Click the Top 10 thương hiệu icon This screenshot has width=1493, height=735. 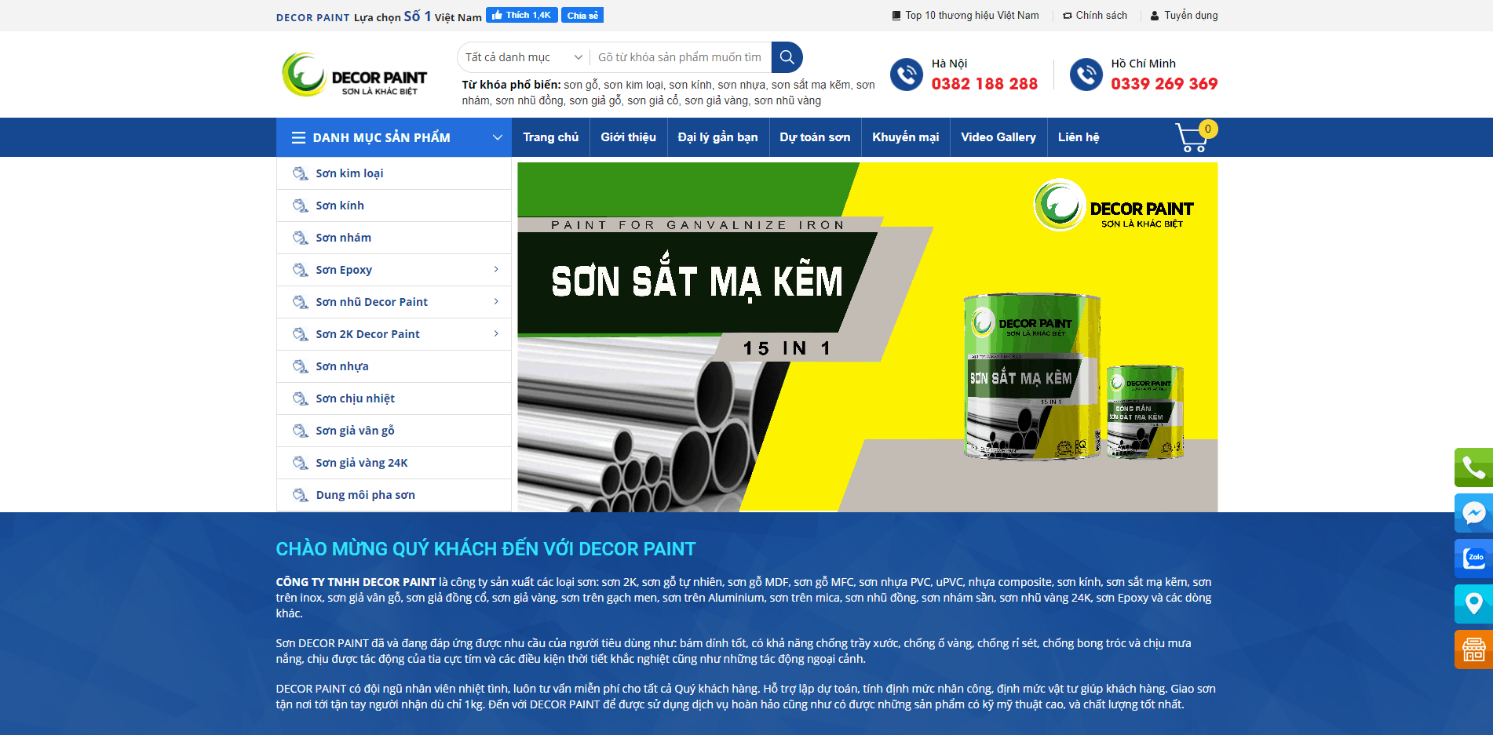click(896, 16)
